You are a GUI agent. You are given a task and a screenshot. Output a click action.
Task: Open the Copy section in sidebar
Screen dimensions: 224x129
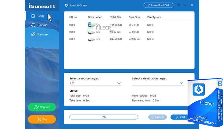[x=42, y=16]
